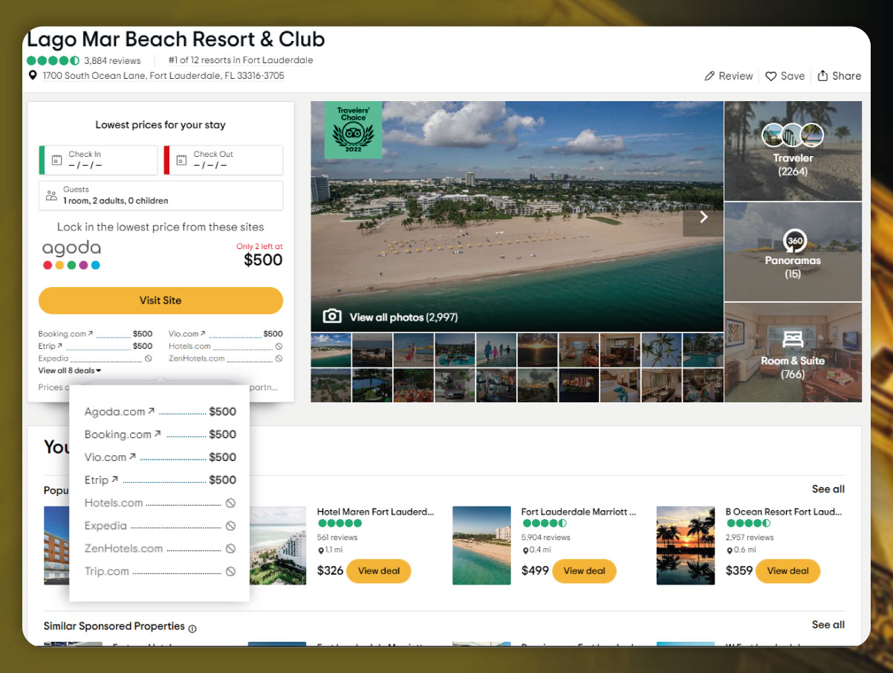Click the "Only 2 left at" notice

pyautogui.click(x=259, y=246)
